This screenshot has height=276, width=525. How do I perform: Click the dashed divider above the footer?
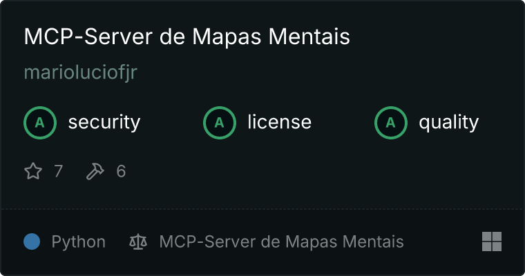(x=262, y=209)
